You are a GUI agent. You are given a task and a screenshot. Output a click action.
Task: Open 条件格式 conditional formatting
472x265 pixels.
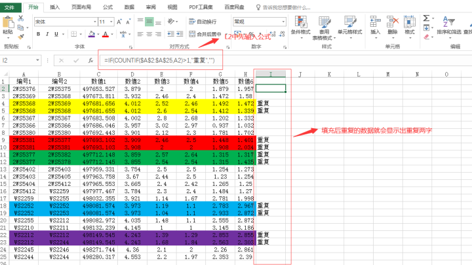point(300,27)
